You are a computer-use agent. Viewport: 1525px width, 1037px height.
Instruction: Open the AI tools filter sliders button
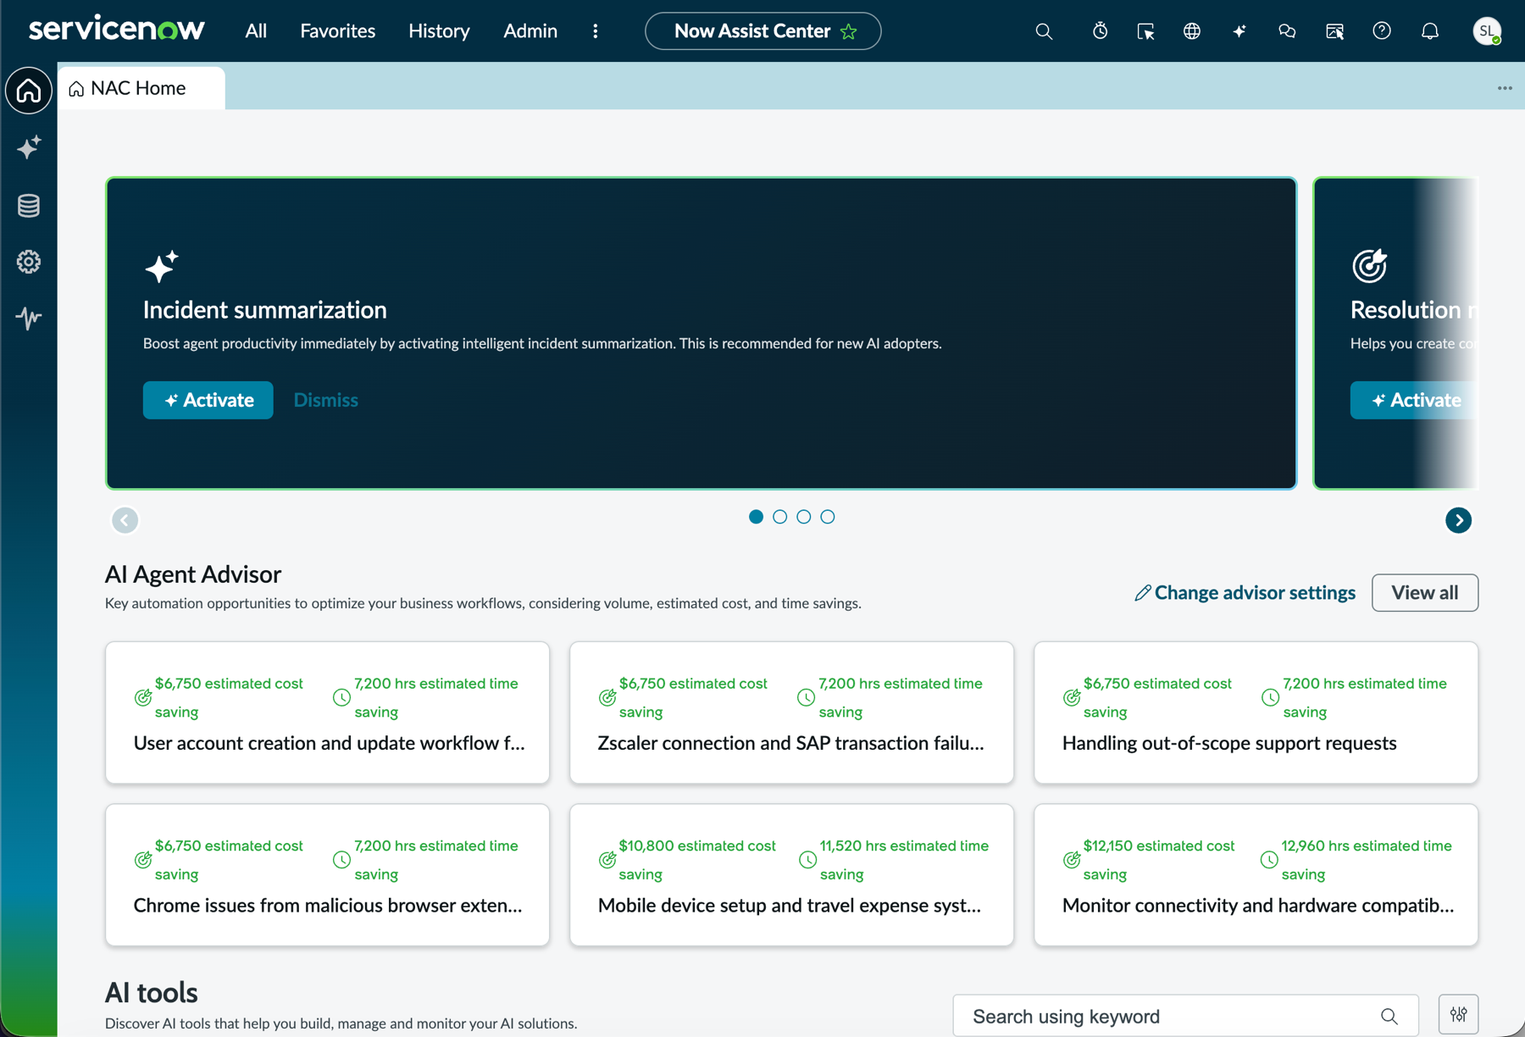(x=1458, y=1014)
